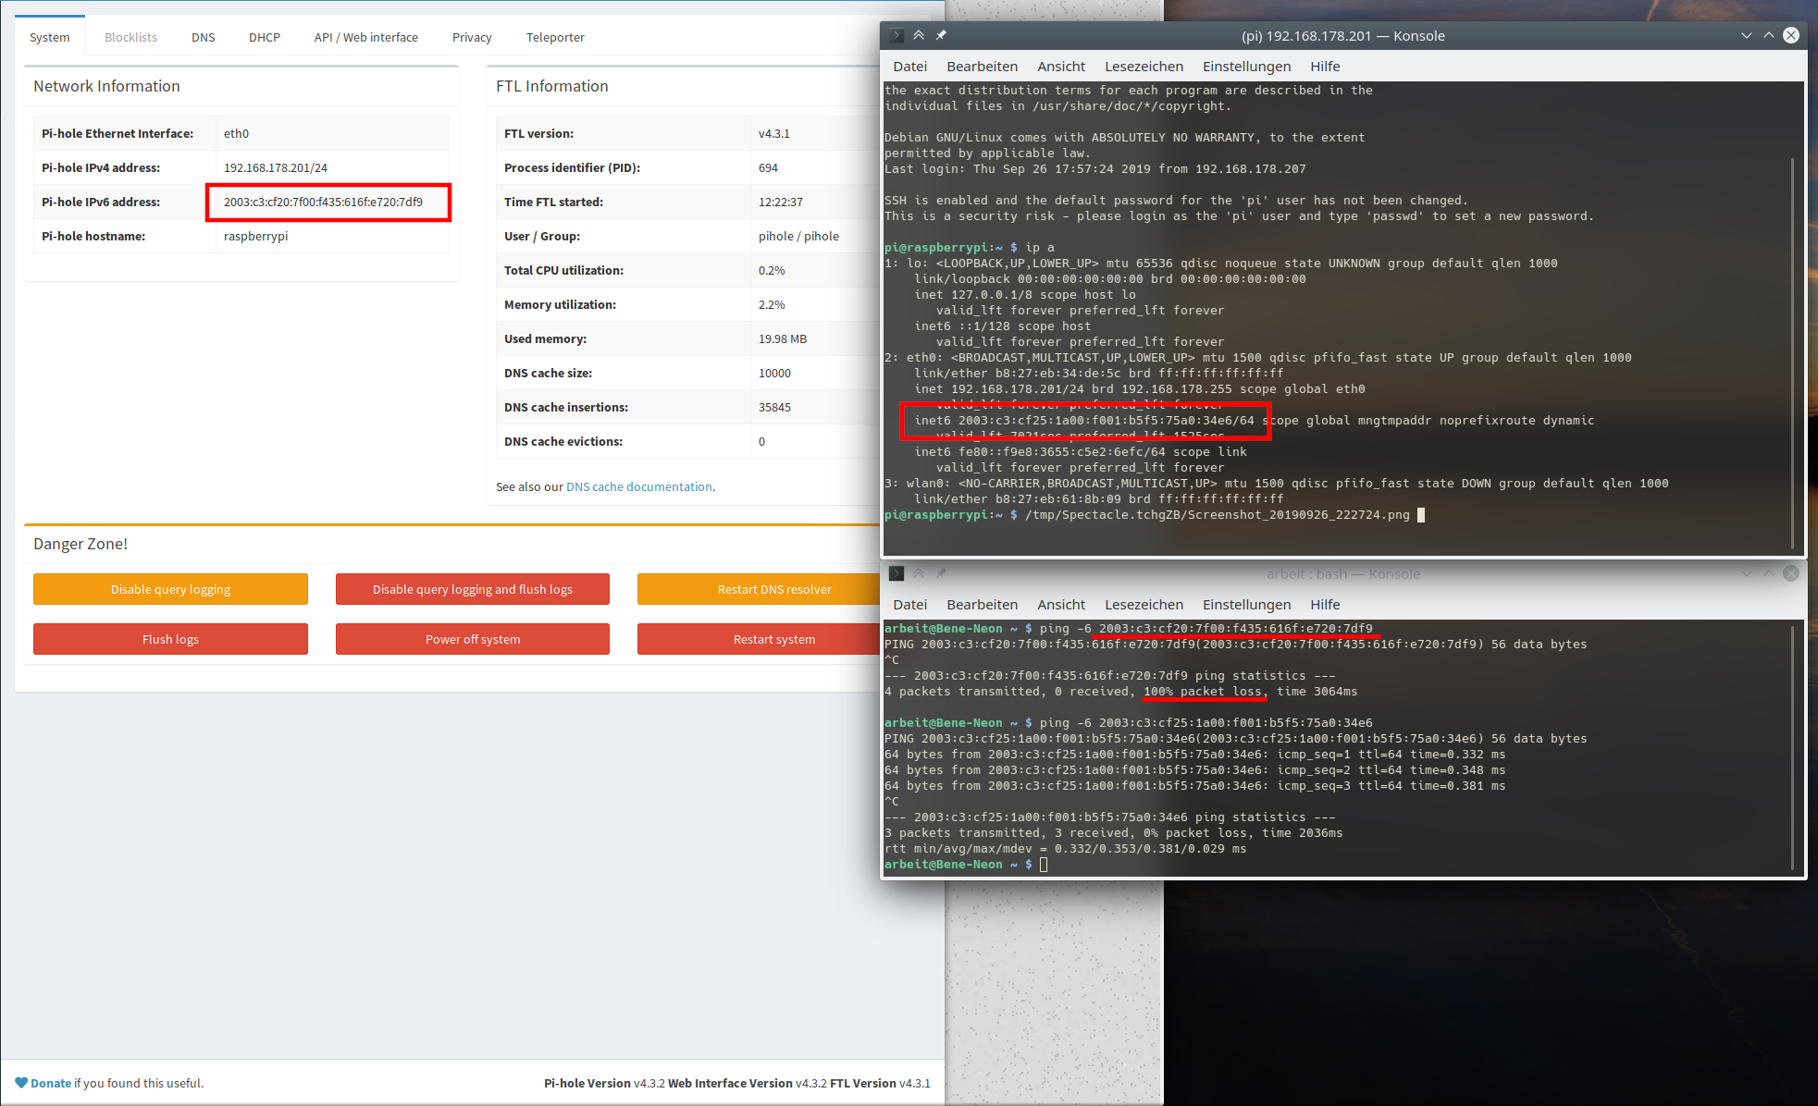
Task: Click the Restart system button
Action: (774, 638)
